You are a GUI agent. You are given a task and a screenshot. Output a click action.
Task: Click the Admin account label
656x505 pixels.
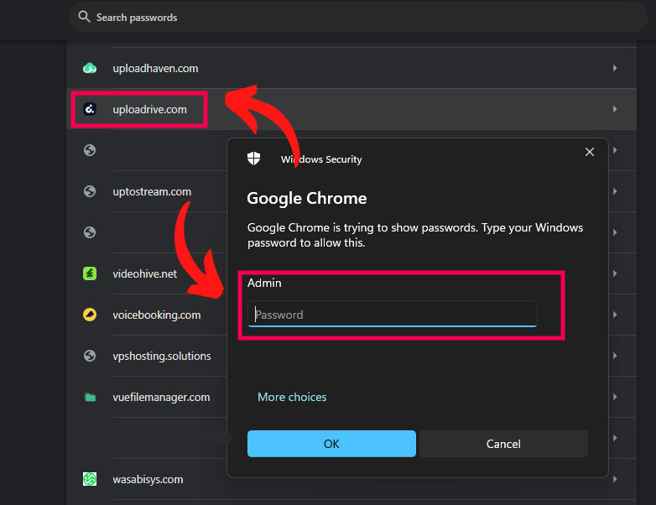click(264, 283)
